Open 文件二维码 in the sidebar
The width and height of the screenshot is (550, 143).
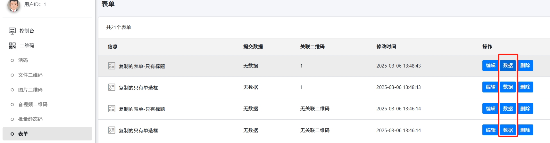click(30, 75)
